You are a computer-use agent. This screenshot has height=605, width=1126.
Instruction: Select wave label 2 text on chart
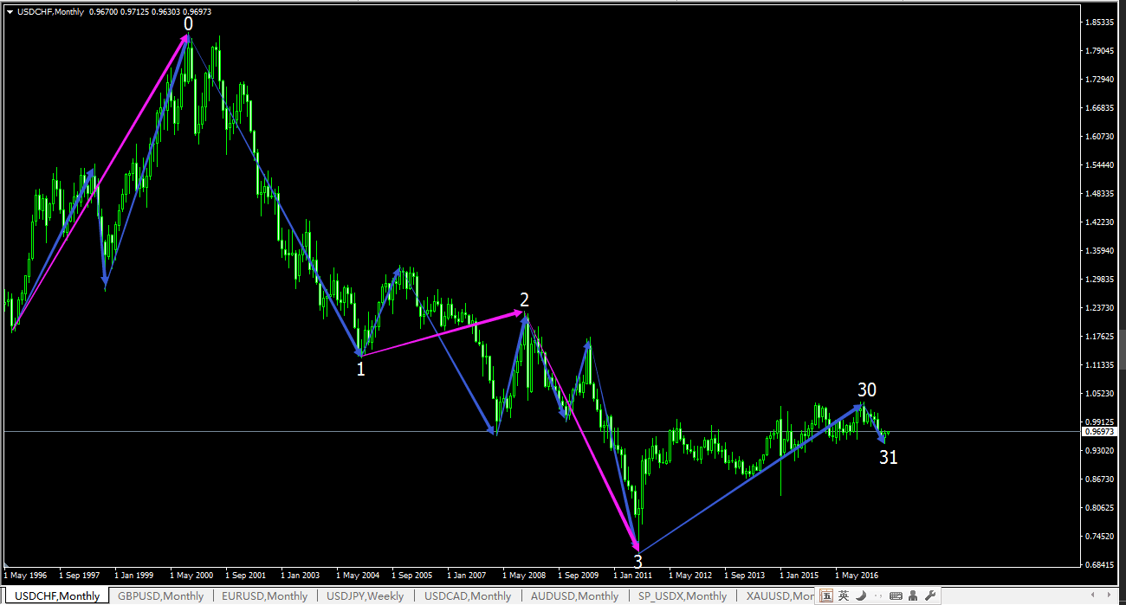coord(524,299)
